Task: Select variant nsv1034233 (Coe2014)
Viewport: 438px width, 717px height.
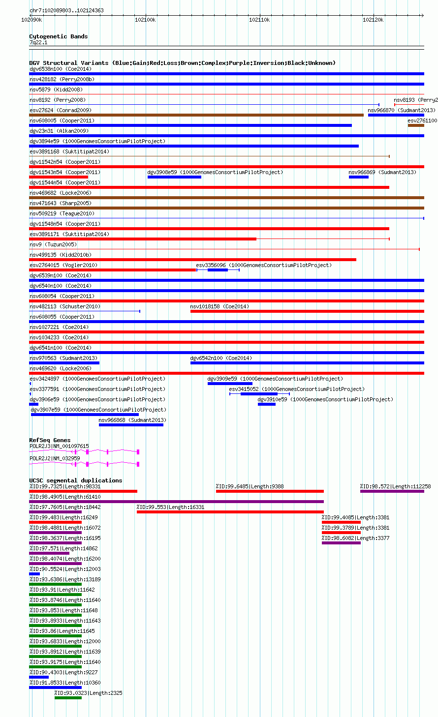Action: tap(227, 342)
